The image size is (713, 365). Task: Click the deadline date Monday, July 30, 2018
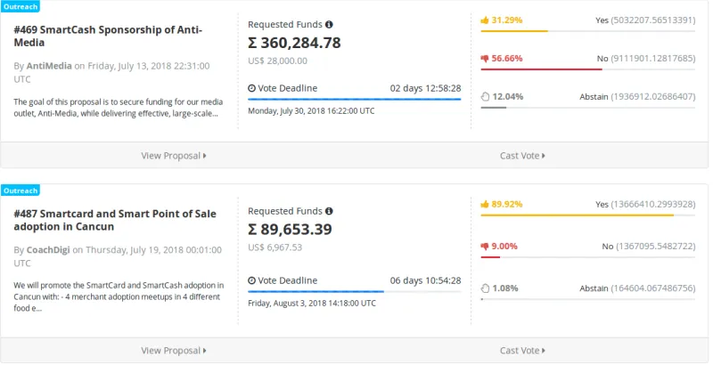click(x=311, y=110)
